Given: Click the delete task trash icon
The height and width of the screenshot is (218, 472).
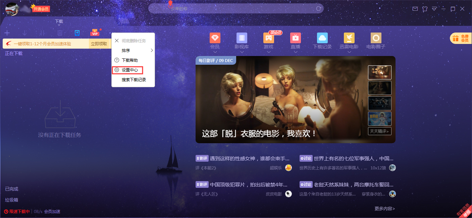Looking at the screenshot, I should click(59, 33).
